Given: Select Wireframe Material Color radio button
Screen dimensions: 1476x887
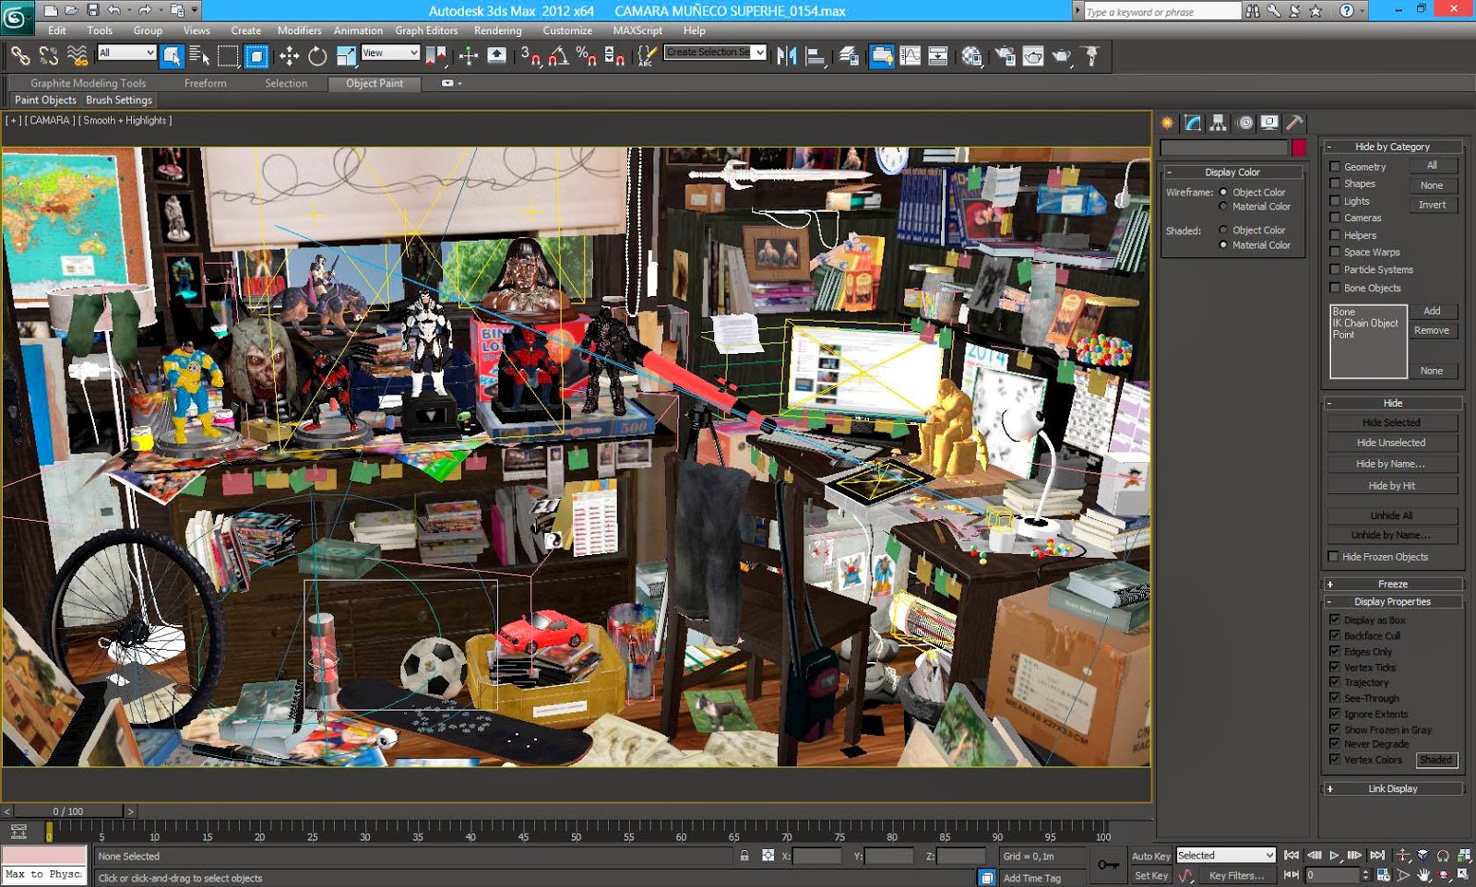Looking at the screenshot, I should tap(1223, 207).
